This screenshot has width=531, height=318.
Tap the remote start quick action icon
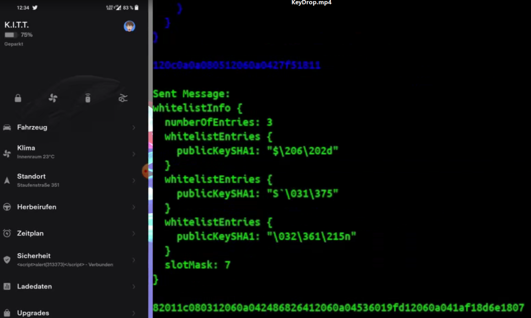pos(88,98)
